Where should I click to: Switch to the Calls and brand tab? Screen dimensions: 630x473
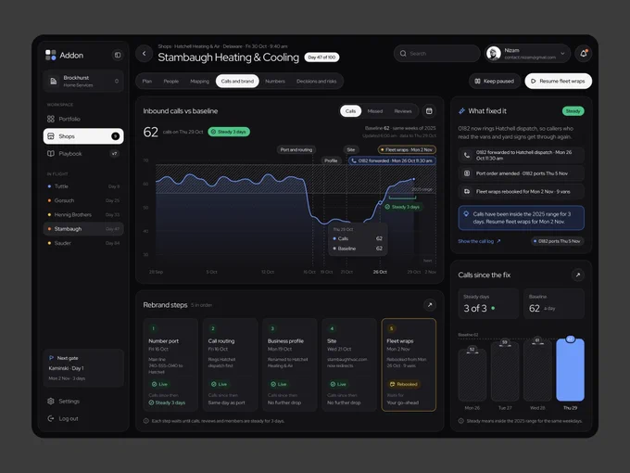point(237,82)
